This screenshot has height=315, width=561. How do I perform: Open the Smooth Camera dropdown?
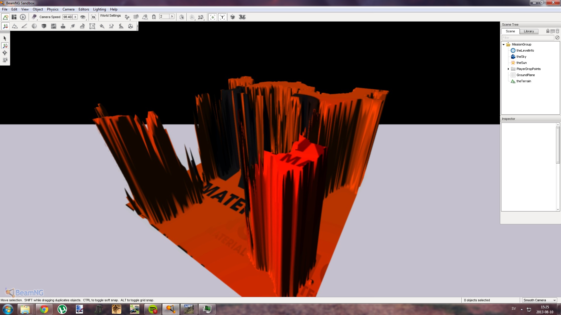539,300
